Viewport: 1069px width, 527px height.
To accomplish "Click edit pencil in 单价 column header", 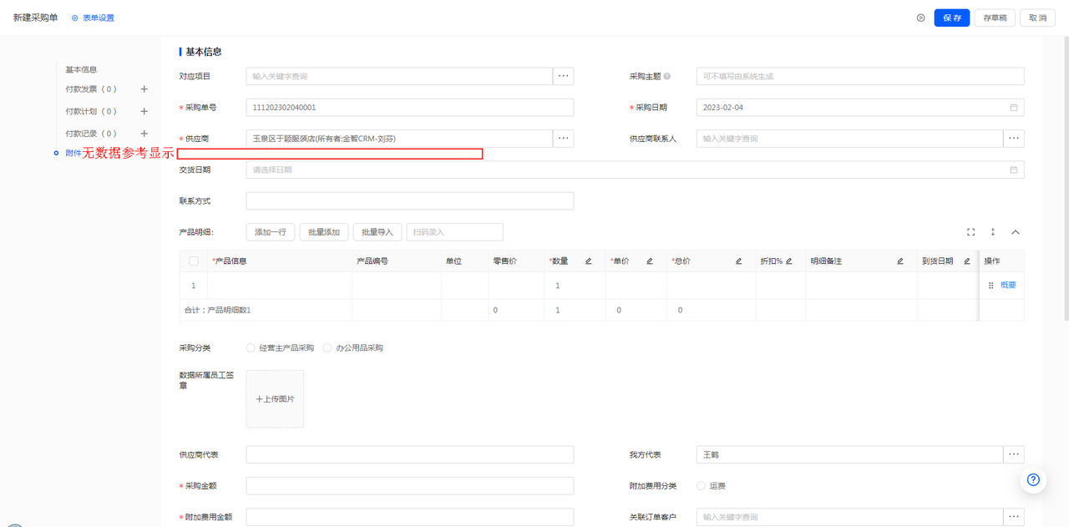I will pyautogui.click(x=650, y=261).
